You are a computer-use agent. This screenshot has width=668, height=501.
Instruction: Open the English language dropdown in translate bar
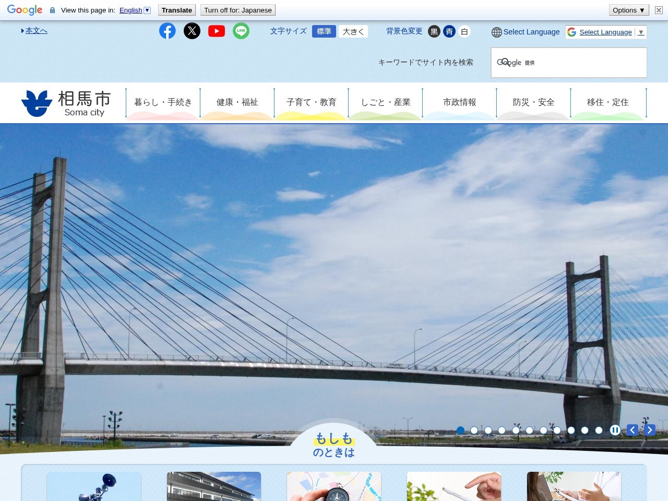coord(135,10)
